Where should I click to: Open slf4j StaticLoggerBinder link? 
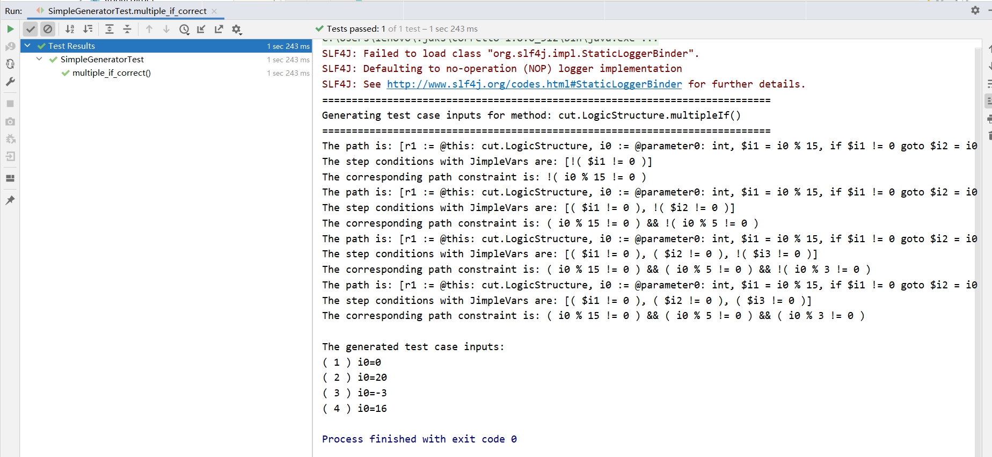point(534,84)
